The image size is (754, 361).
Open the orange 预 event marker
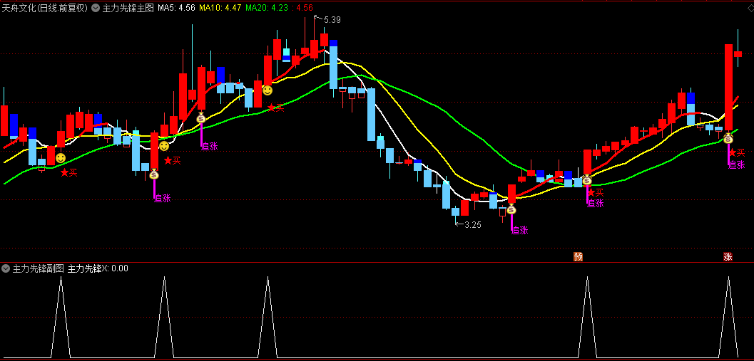click(578, 257)
